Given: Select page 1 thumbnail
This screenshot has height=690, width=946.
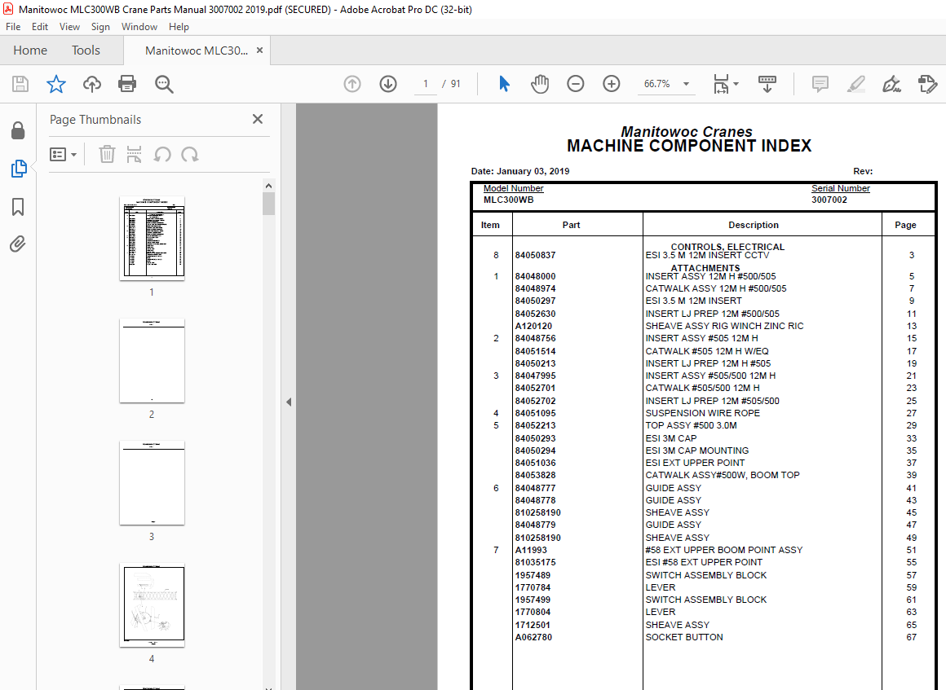Looking at the screenshot, I should pos(152,238).
